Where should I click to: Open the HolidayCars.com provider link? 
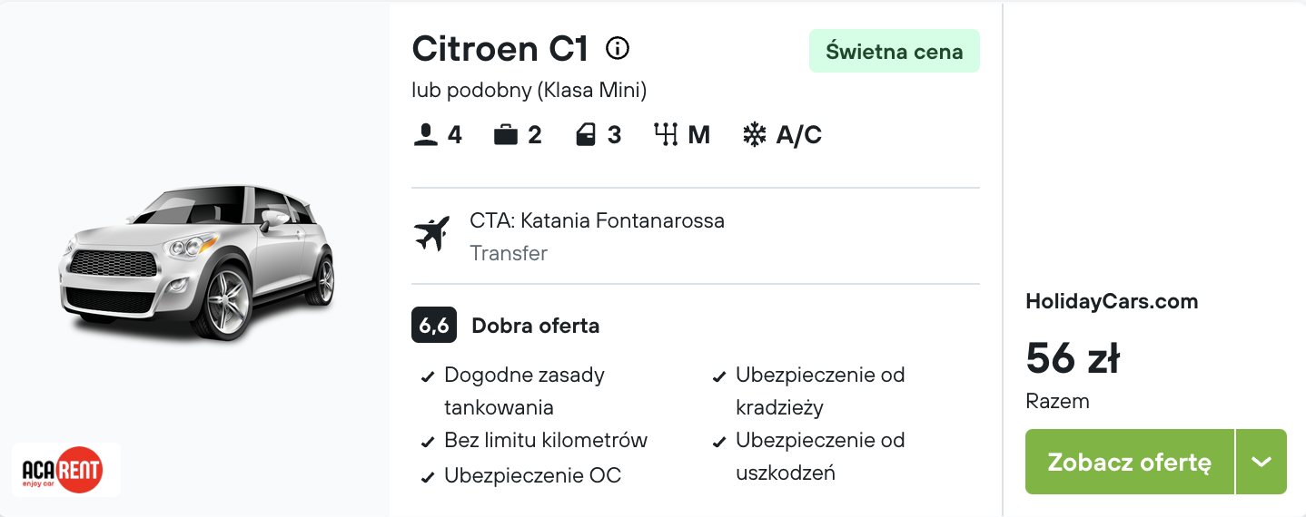tap(1112, 302)
